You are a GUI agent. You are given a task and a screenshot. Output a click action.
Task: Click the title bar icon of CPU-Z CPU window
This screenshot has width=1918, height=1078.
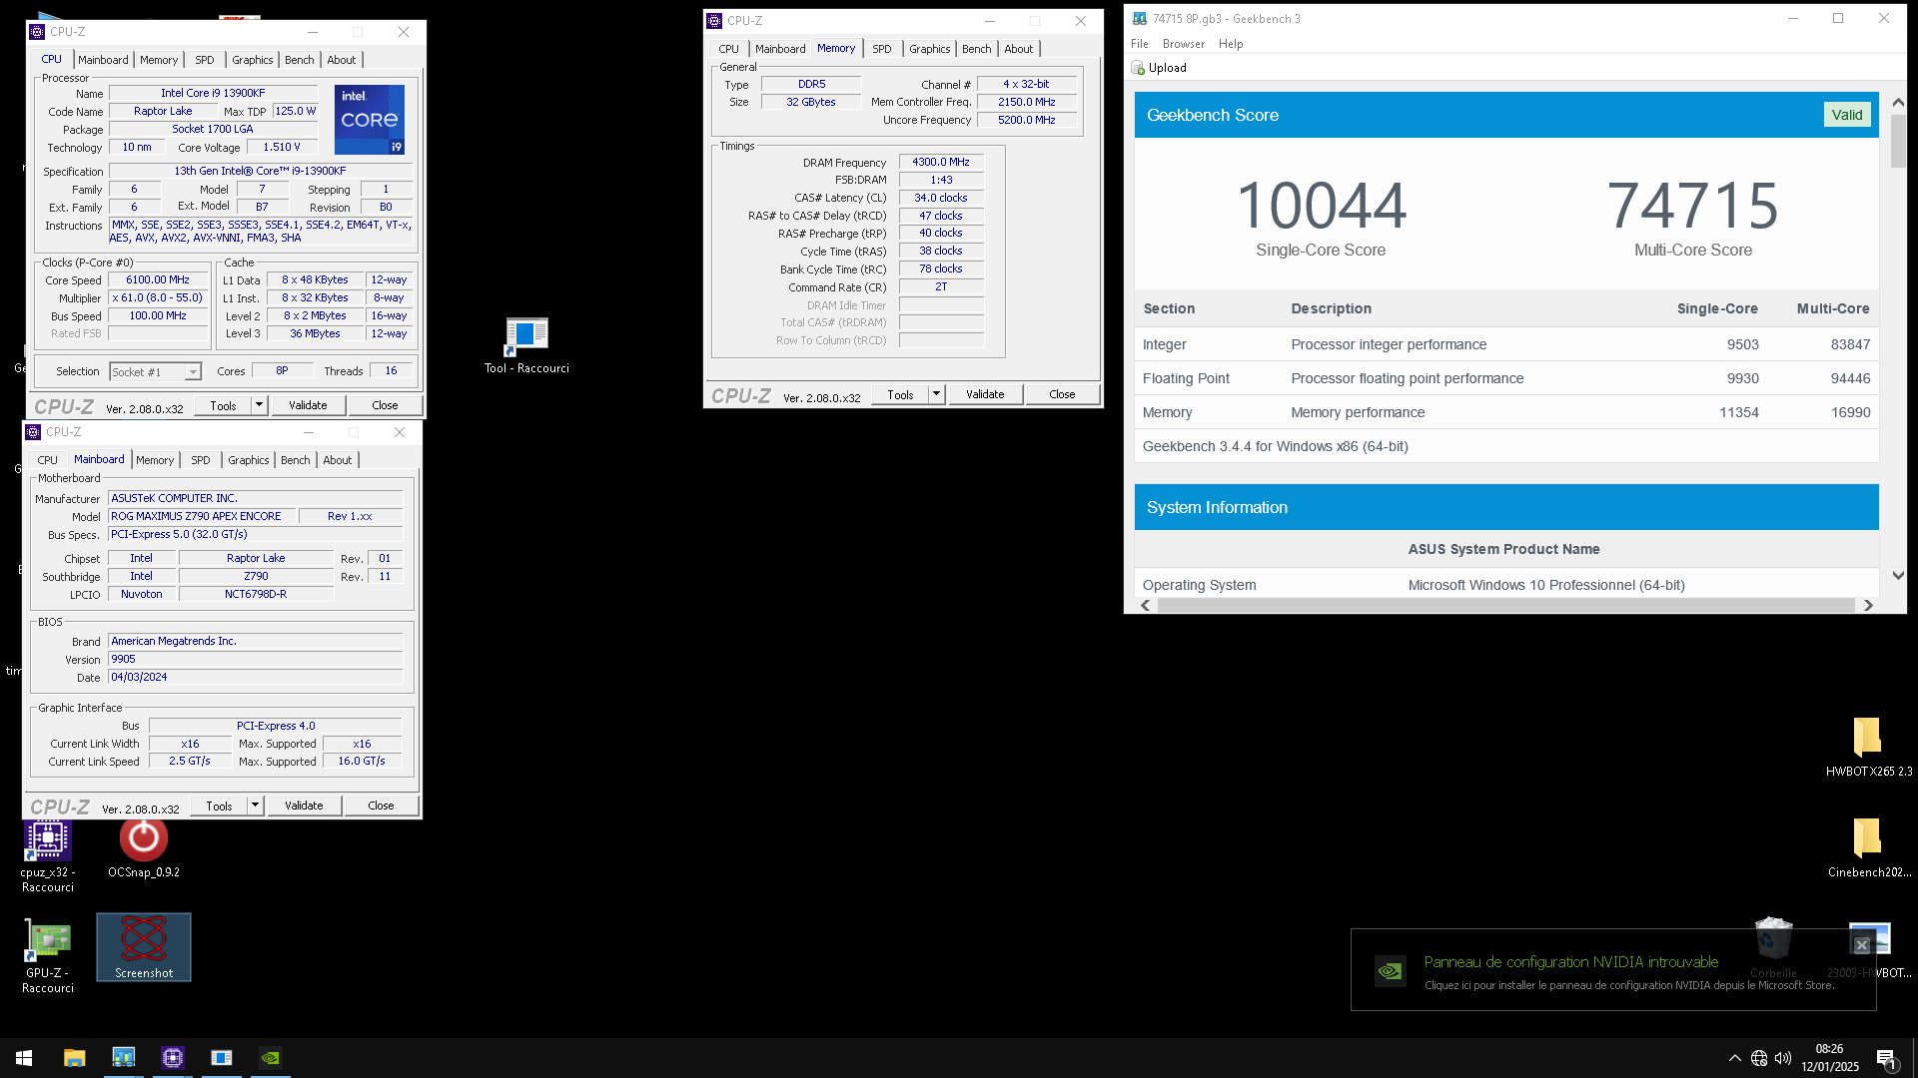[37, 32]
